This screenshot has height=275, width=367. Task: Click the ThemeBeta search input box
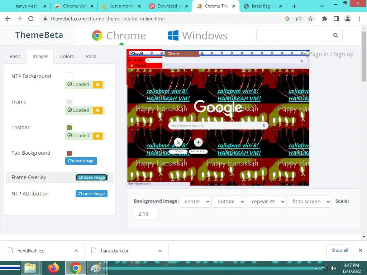[x=292, y=35]
